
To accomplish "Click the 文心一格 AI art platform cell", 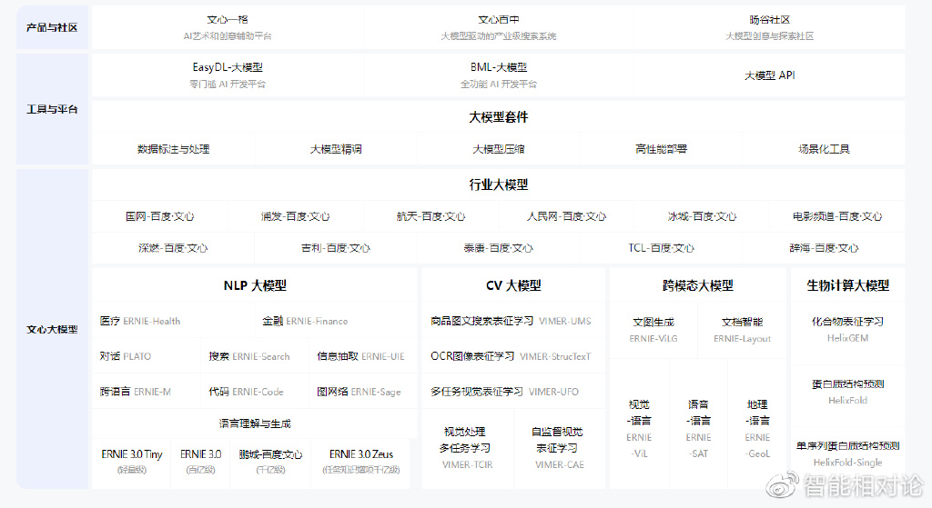I will click(228, 27).
